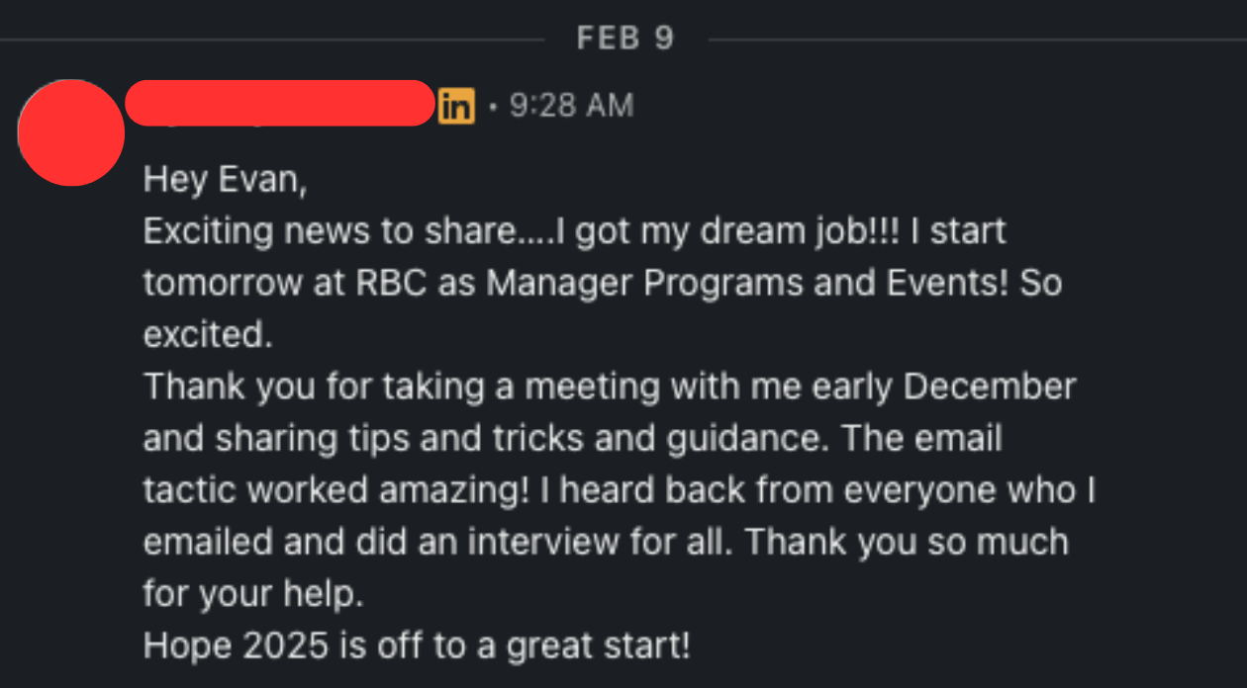Click divider line left of FEB 9
The height and width of the screenshot is (688, 1247).
272,40
